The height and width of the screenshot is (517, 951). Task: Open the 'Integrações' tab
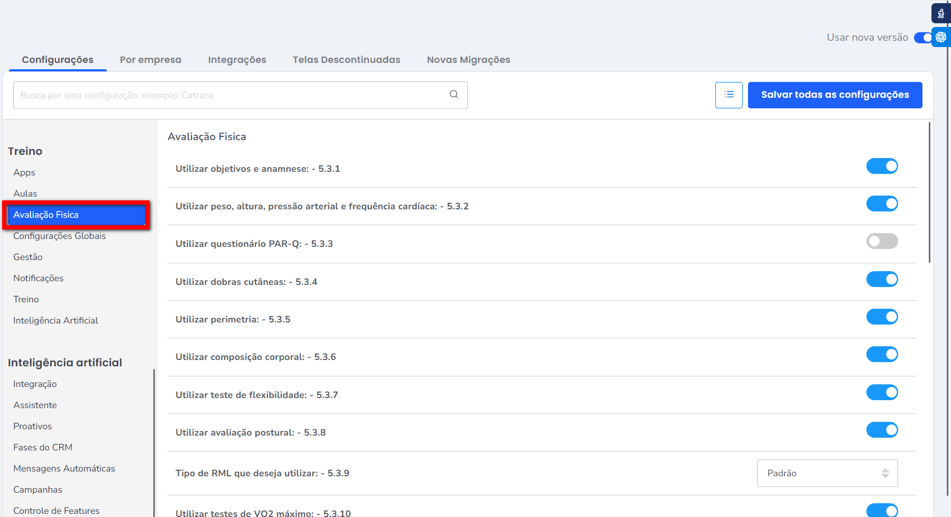237,60
